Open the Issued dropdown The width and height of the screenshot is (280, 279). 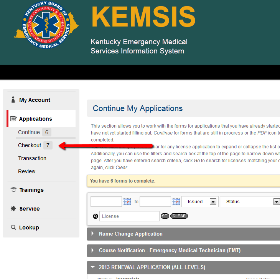point(200,202)
